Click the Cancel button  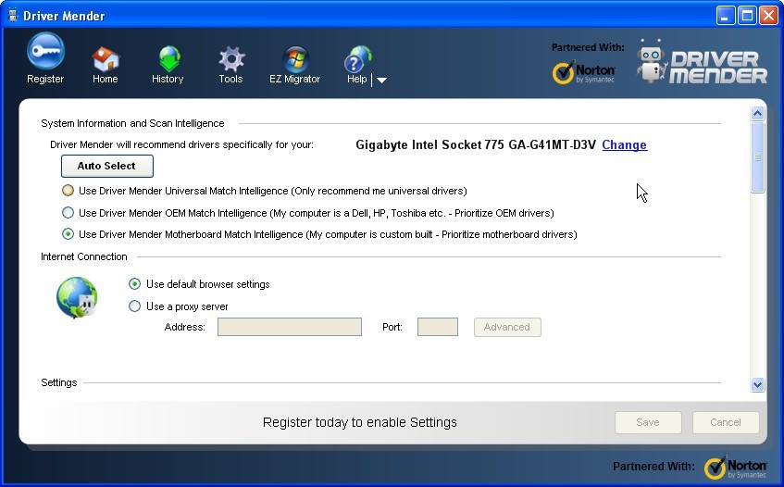tap(726, 422)
